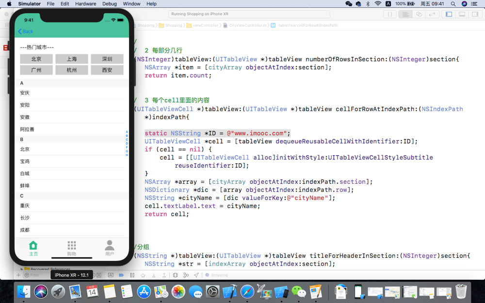The image size is (485, 303).
Task: Open the 购物 tab in the simulator
Action: click(x=71, y=249)
